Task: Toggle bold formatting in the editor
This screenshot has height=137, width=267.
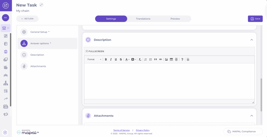Action: [x=106, y=60]
